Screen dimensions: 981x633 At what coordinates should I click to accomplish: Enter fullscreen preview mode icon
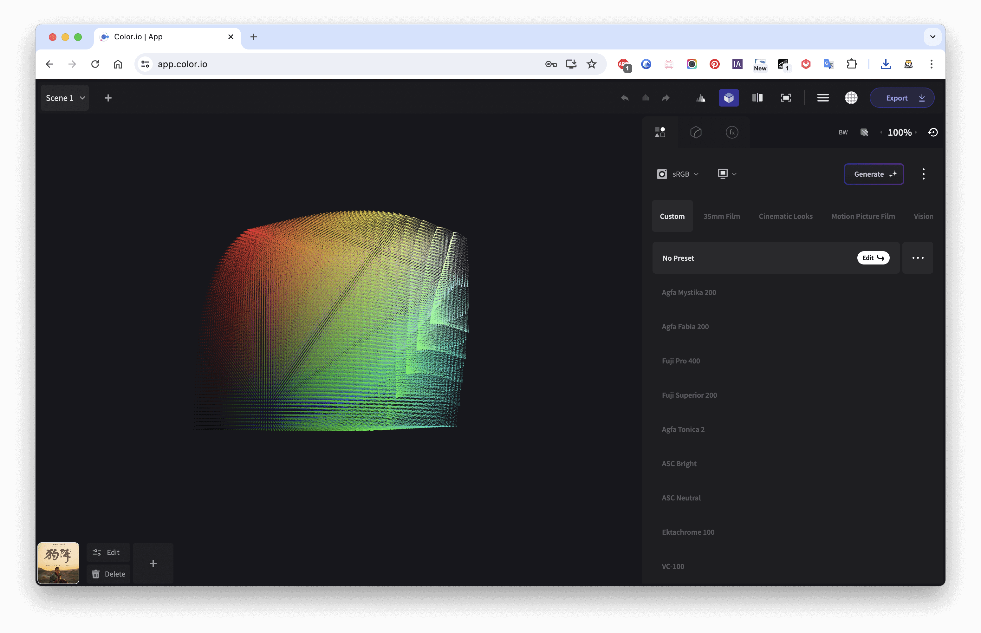click(786, 98)
